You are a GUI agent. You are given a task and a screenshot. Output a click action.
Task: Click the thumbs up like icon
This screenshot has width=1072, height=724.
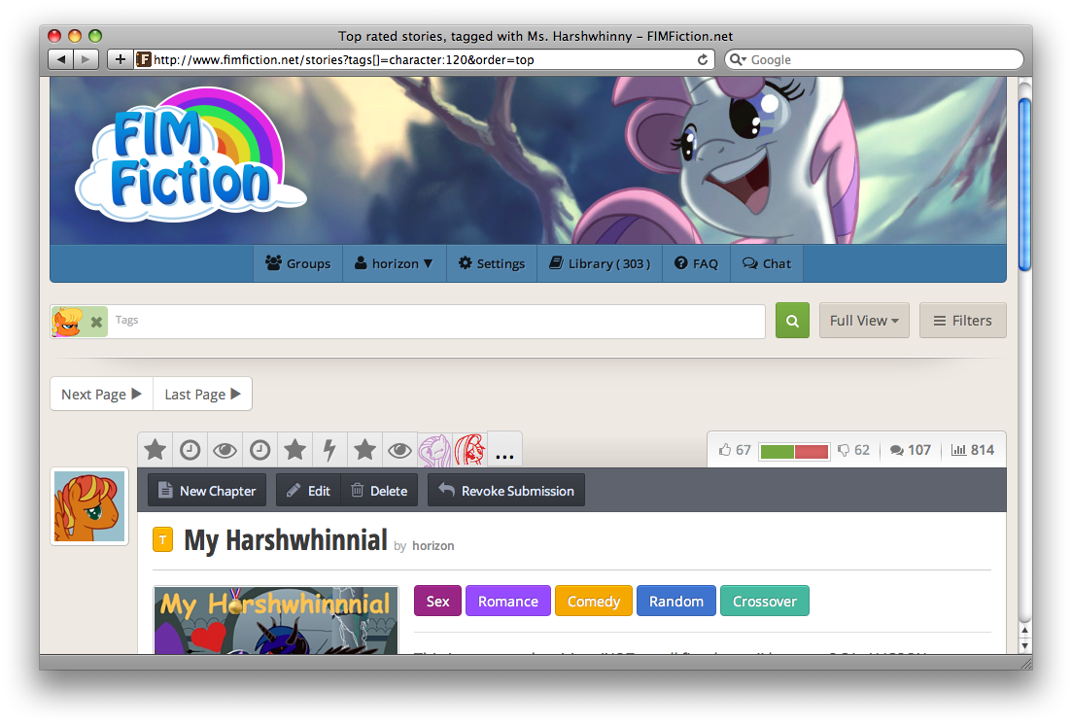click(725, 450)
